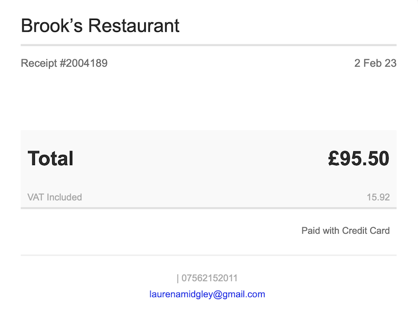Select the Receipt #2004189 text
This screenshot has height=310, width=418.
point(64,64)
